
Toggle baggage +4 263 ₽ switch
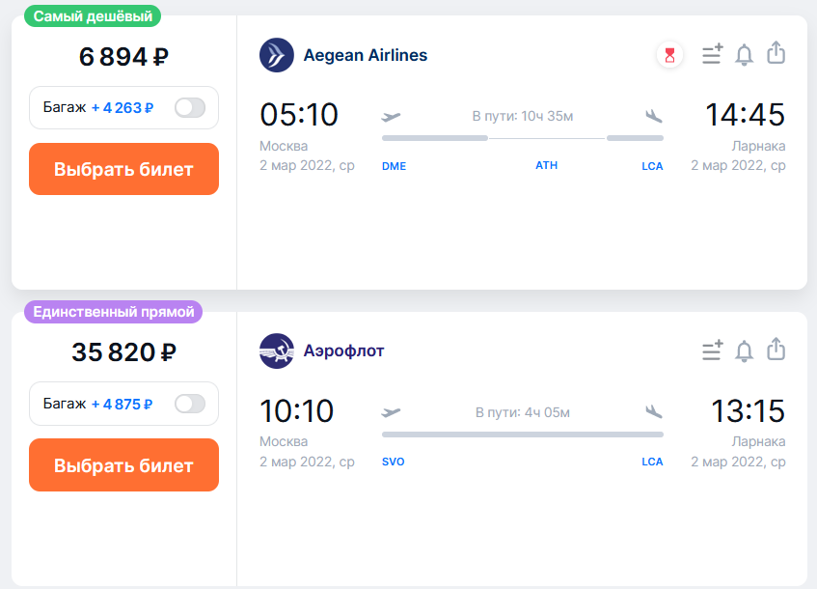click(x=190, y=108)
